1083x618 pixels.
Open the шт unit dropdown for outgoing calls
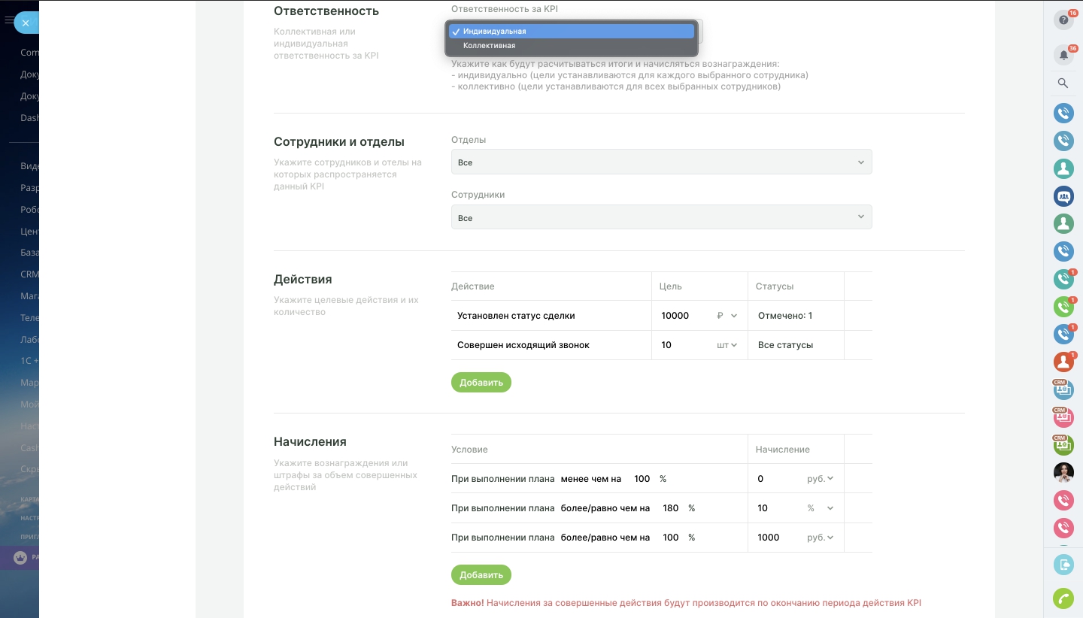coord(727,345)
